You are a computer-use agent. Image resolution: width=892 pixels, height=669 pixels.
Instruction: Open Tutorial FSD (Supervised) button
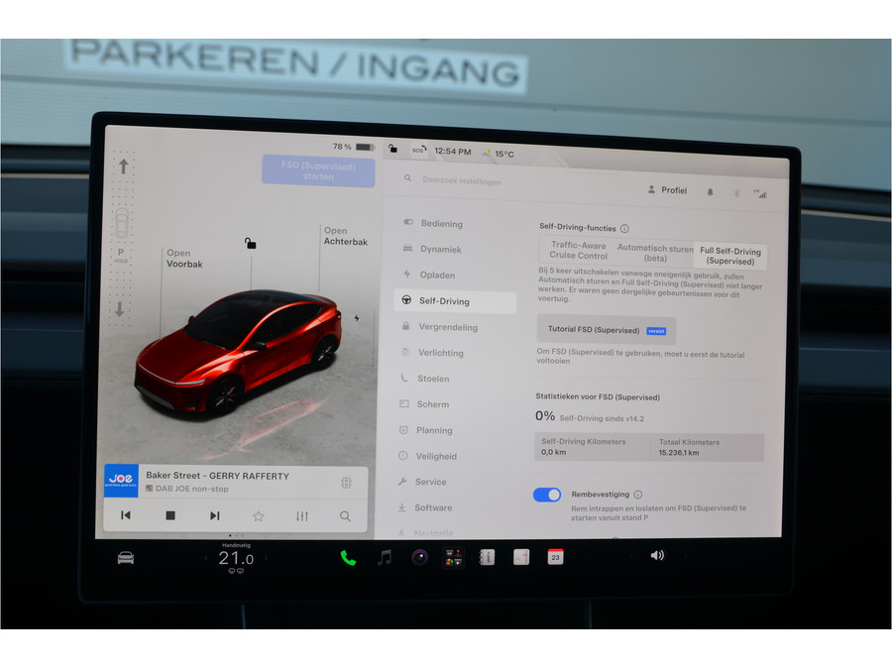coord(607,330)
